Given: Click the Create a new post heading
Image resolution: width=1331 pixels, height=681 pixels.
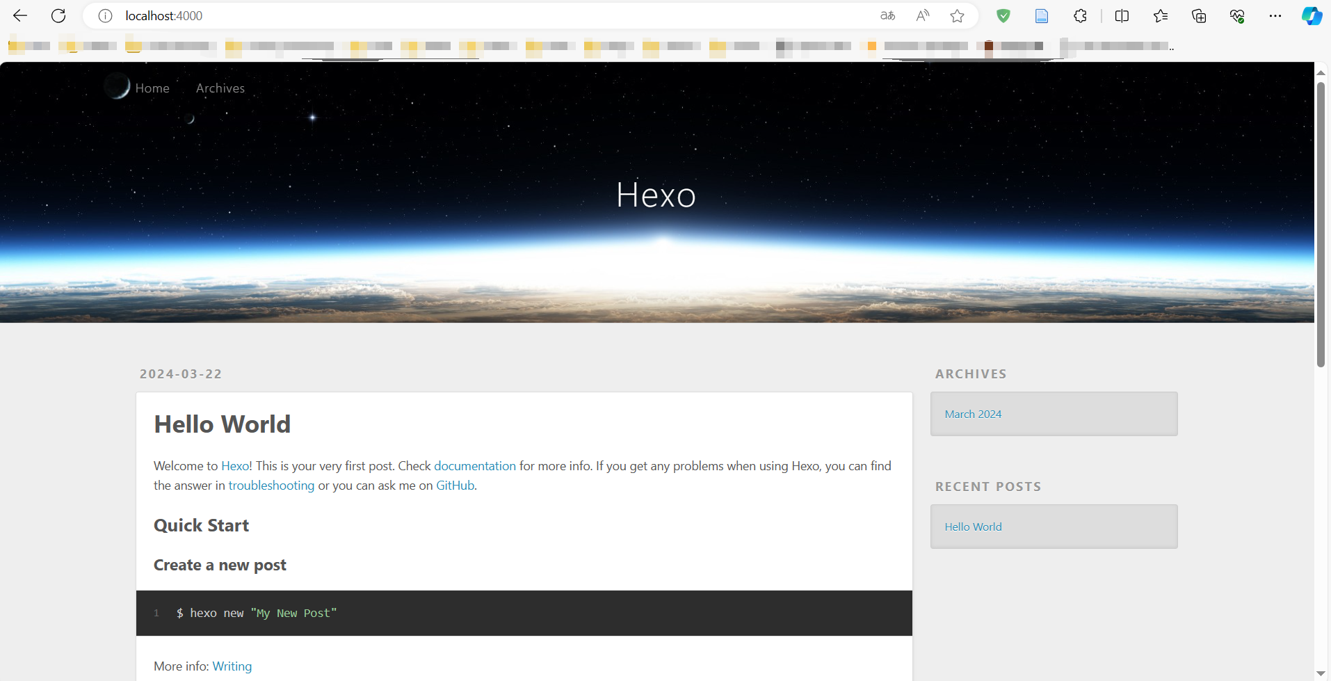Looking at the screenshot, I should coord(220,565).
